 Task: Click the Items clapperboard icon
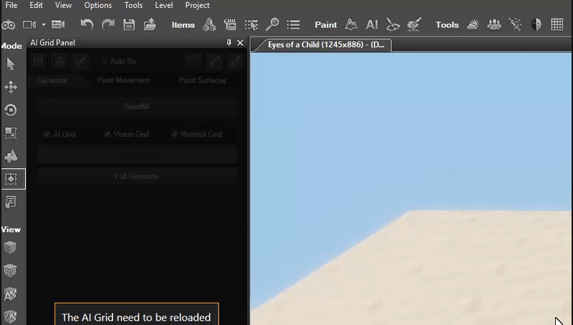coord(230,25)
